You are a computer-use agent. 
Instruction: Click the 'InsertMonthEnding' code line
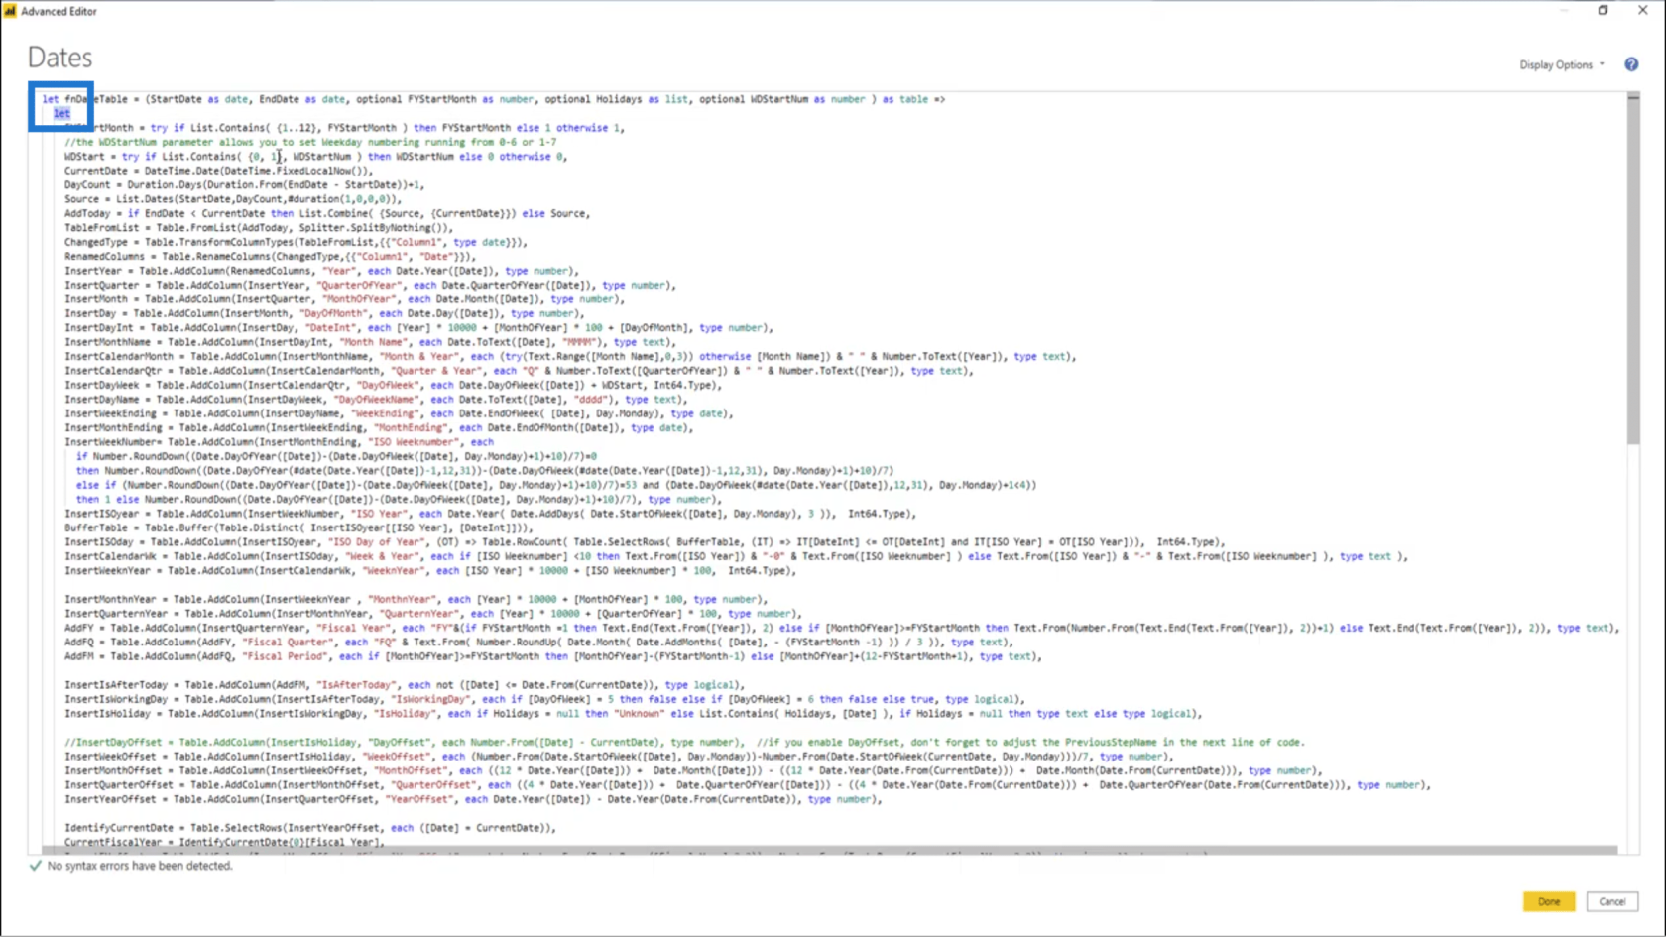(x=379, y=427)
